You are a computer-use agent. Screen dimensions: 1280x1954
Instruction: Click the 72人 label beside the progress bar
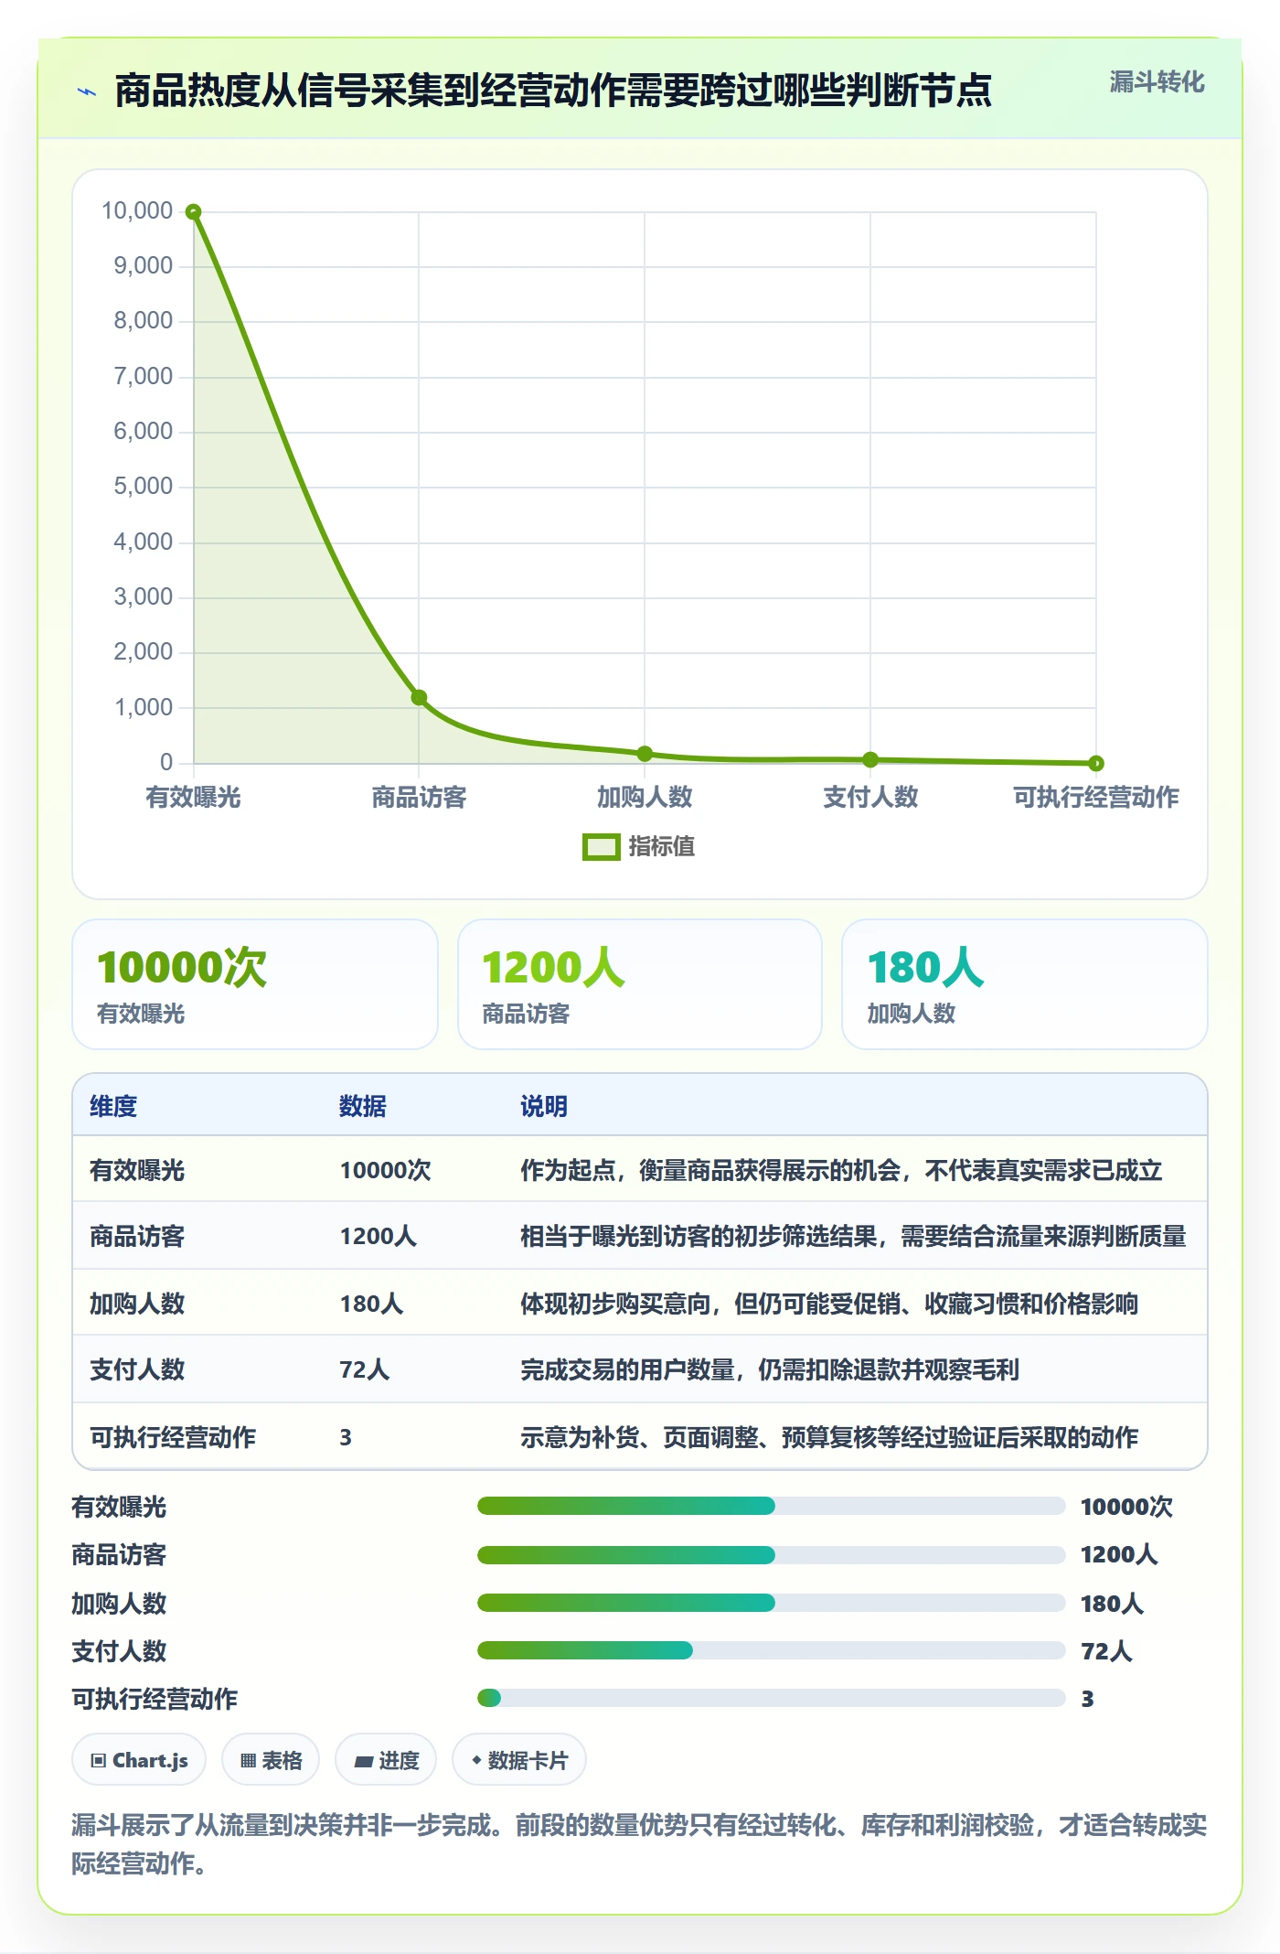[1106, 1651]
